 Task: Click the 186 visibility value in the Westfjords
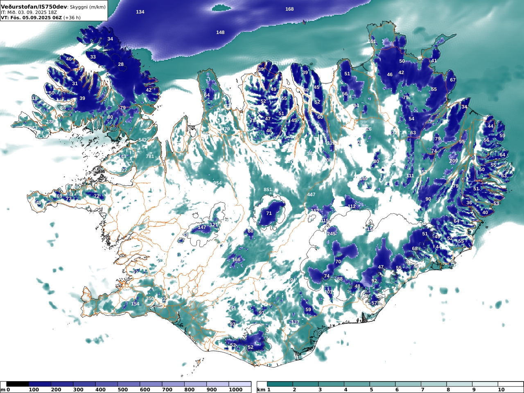[50, 122]
